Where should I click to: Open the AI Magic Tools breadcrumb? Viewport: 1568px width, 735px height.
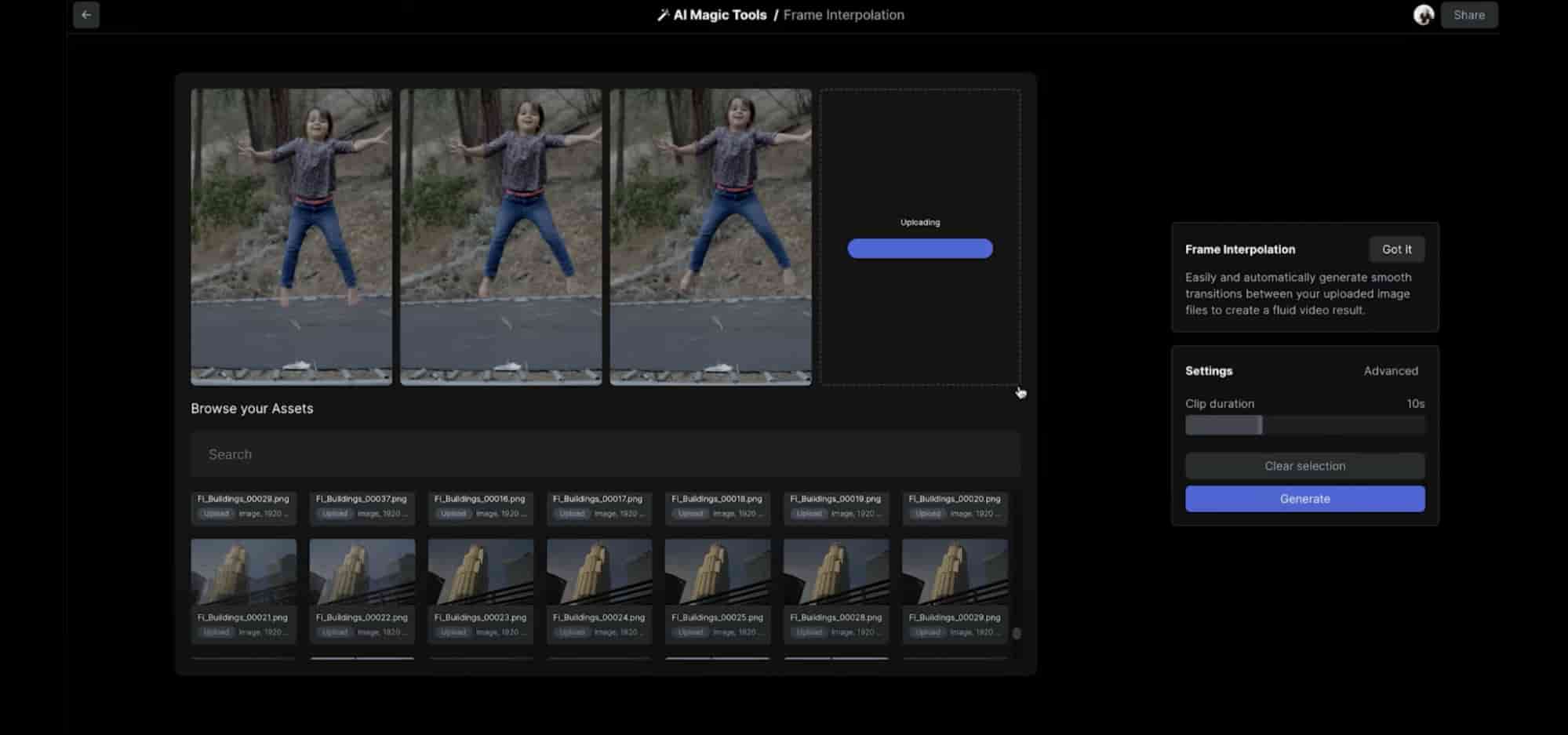pos(720,15)
